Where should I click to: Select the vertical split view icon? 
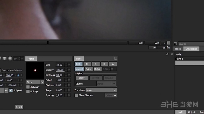[x=5, y=59]
